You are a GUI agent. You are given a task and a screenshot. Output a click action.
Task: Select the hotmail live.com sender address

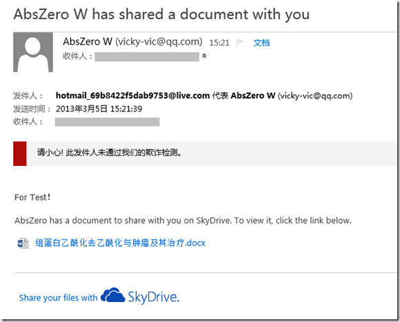coord(132,96)
